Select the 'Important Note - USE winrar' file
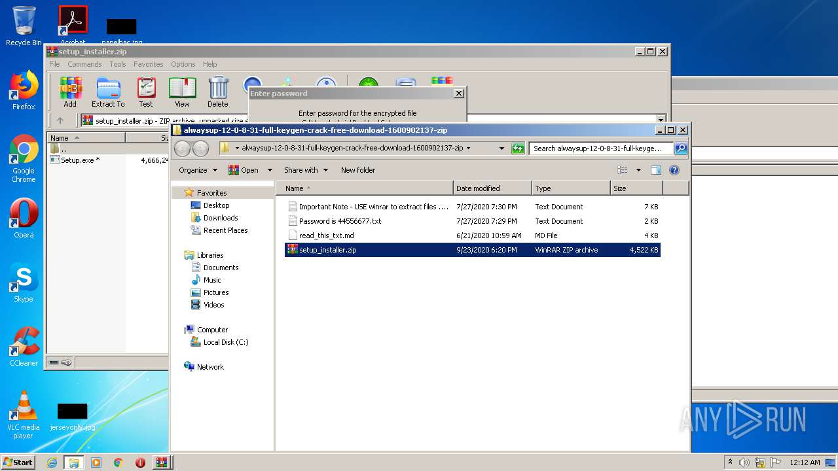This screenshot has width=838, height=471. (374, 207)
